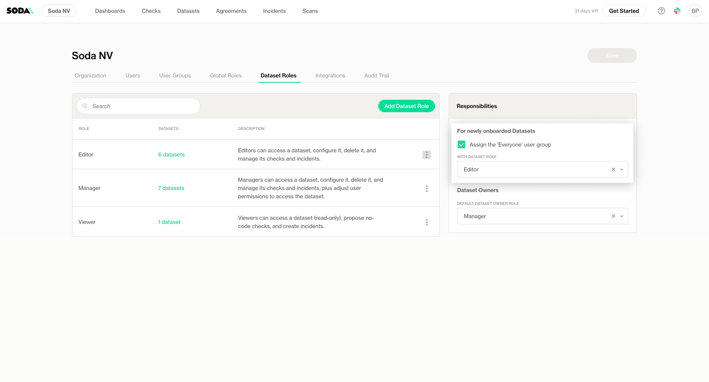The width and height of the screenshot is (709, 382).
Task: Open Manager role three-dot menu
Action: click(426, 189)
